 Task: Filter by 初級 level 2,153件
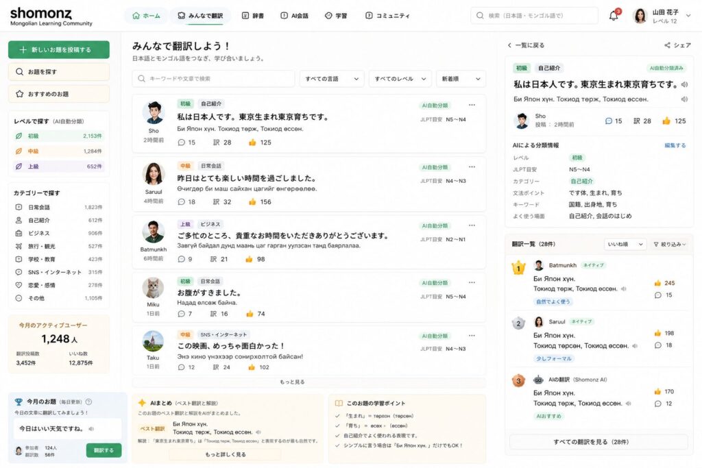(x=59, y=136)
